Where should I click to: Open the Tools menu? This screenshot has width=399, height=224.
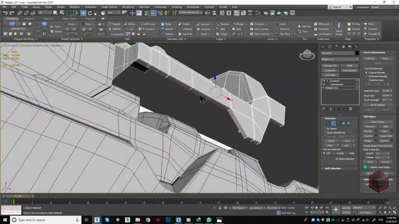[24, 7]
